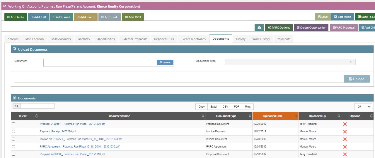This screenshot has width=375, height=158.
Task: Click Create Opportunity button
Action: point(311,28)
